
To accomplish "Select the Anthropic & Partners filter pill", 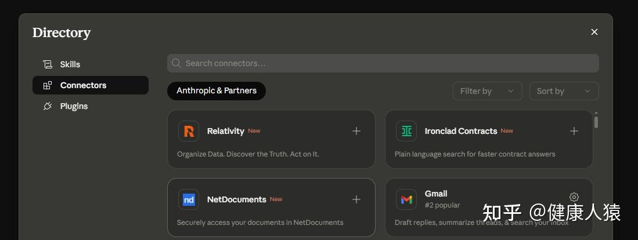I will (x=217, y=90).
